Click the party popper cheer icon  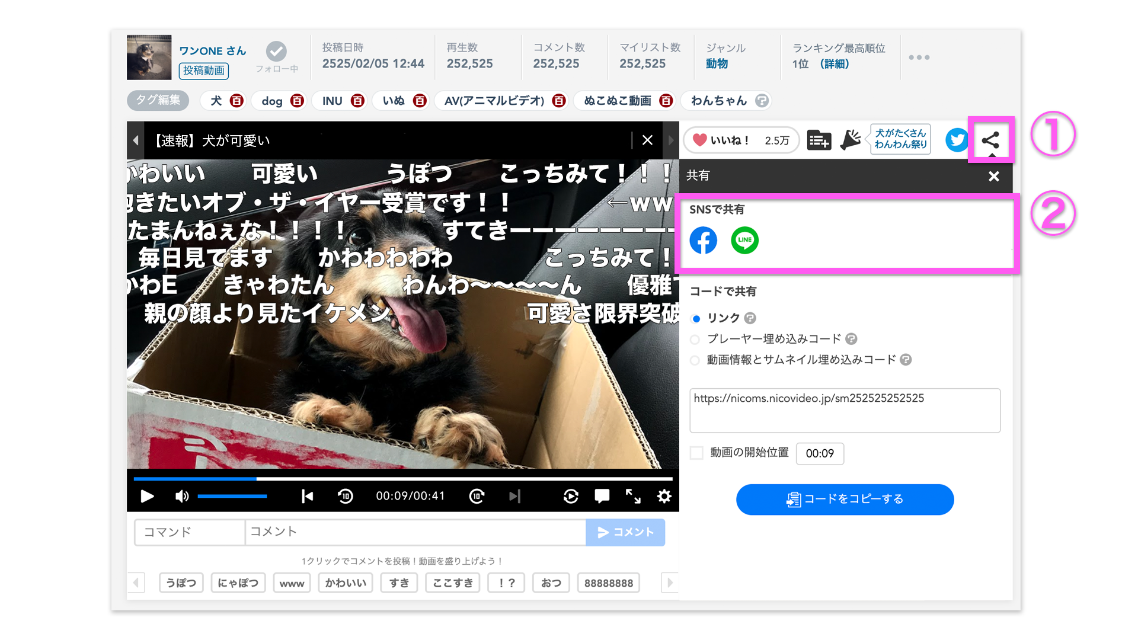coord(851,140)
